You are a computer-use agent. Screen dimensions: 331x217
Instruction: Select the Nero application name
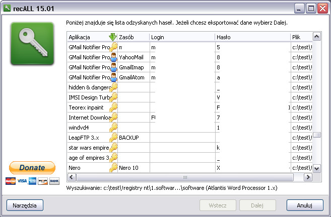tap(75, 168)
